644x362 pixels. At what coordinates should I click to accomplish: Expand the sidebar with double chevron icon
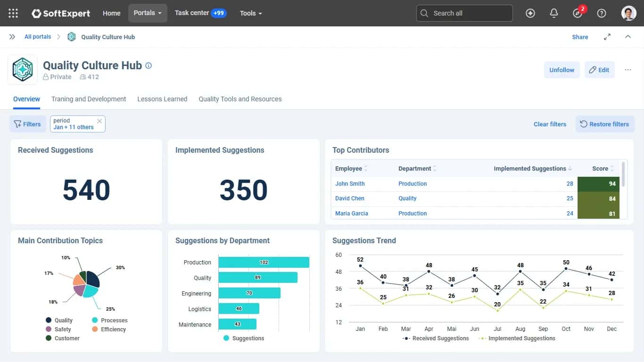pos(12,37)
